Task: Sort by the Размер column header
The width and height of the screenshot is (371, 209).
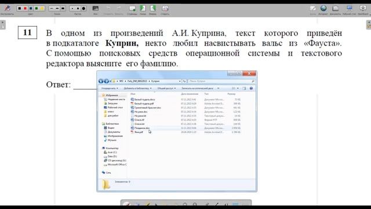Action: coord(231,94)
